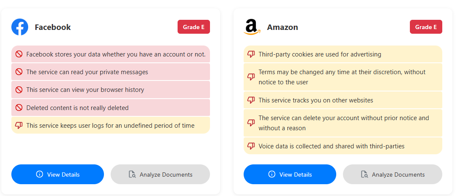Click the Facebook logo icon
This screenshot has height=196, width=457.
point(20,27)
